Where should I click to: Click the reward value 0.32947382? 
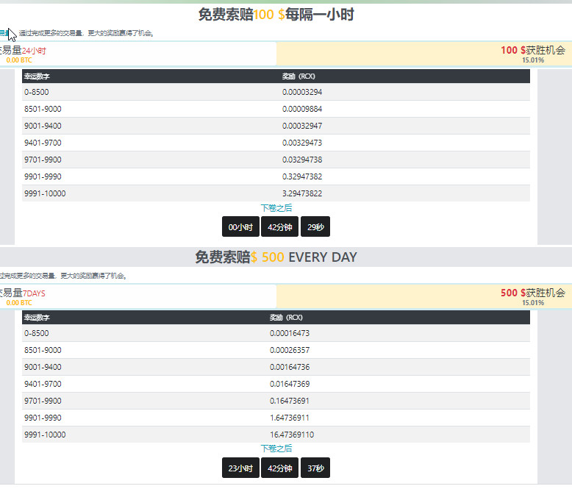tap(302, 177)
